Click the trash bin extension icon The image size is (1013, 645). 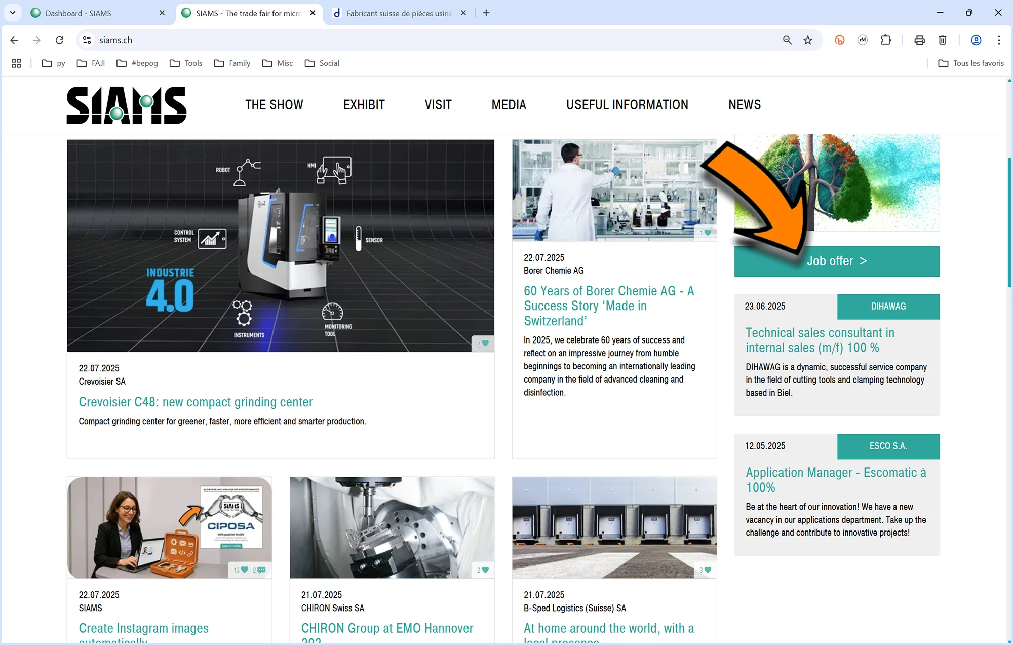tap(943, 40)
